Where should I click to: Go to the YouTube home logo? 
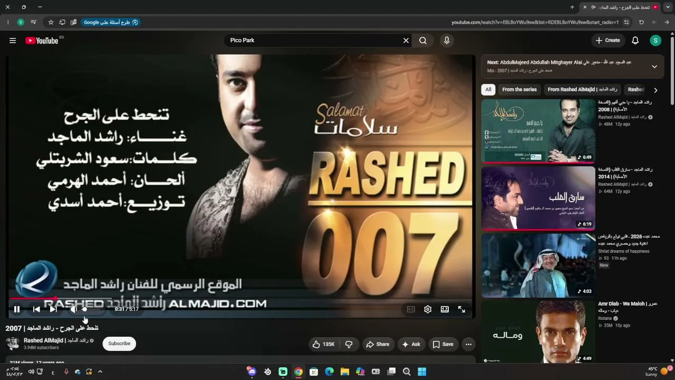tap(42, 41)
